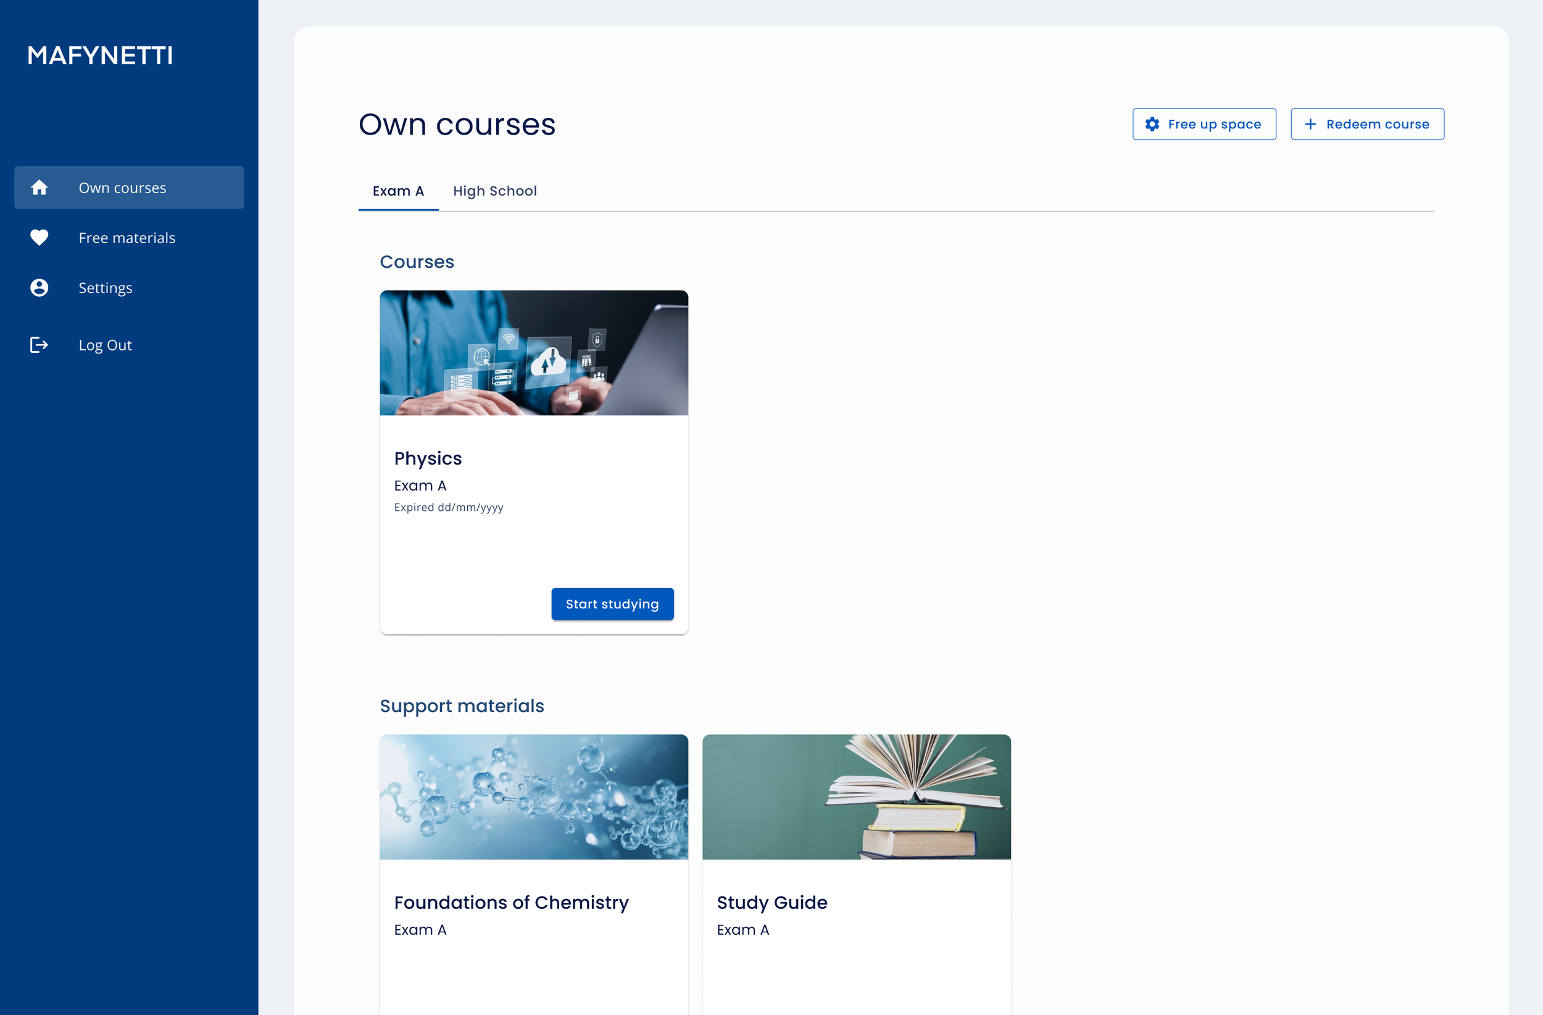Screen dimensions: 1543x1015
Task: Click the Support materials section heading
Action: tap(462, 706)
